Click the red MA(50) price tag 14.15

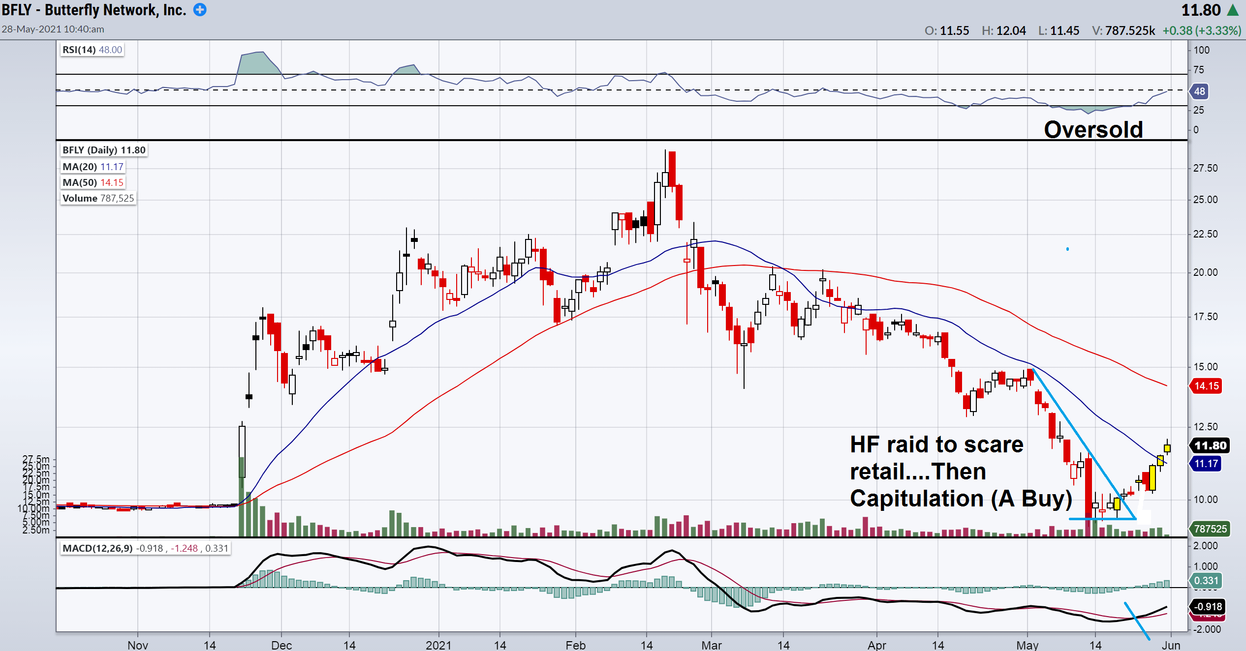[1206, 386]
